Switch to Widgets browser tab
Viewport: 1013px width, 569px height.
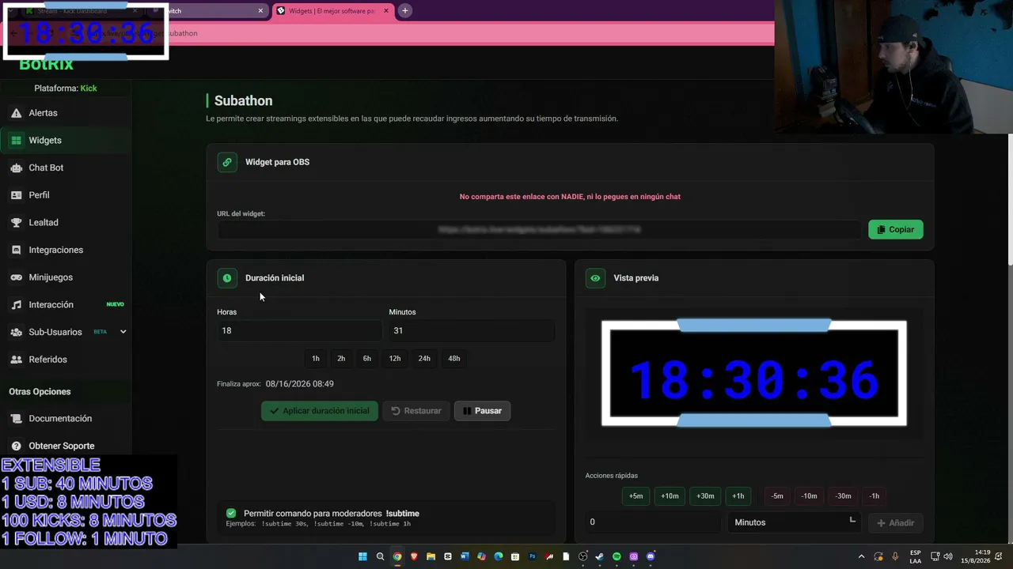click(x=332, y=11)
